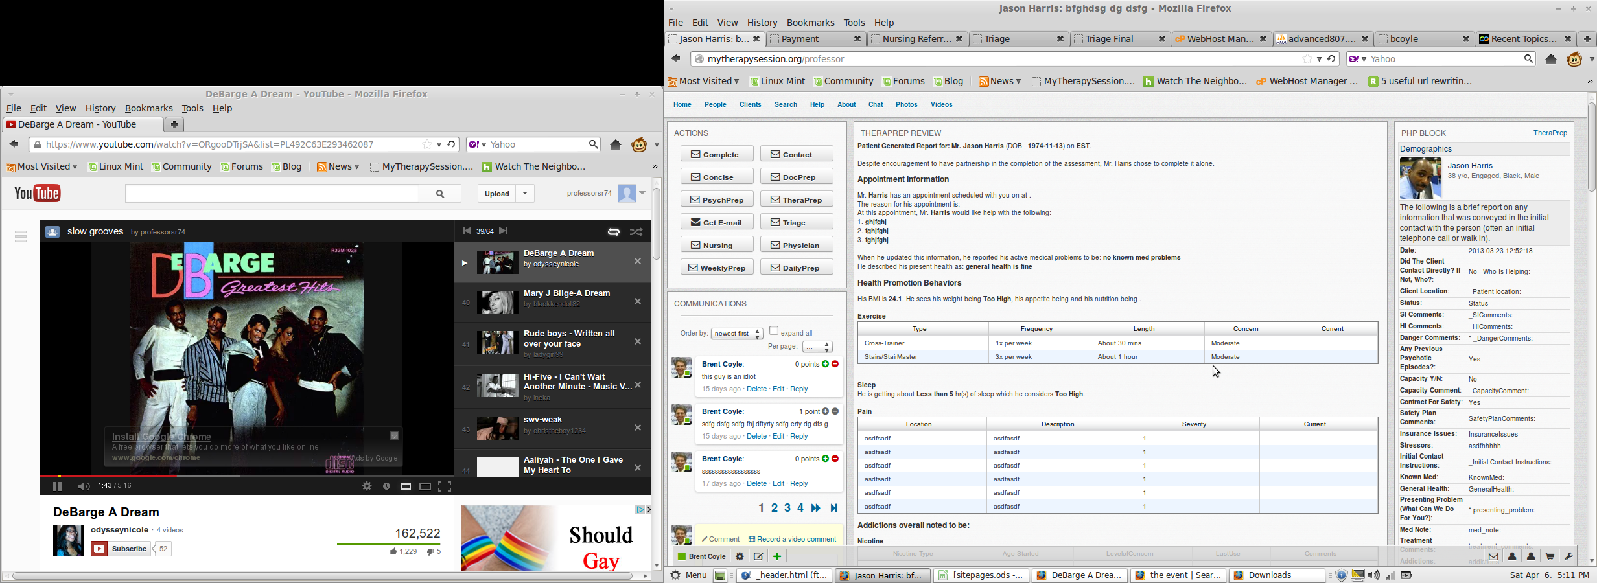Click the mytherapysession.org address bar
1597x583 pixels.
point(998,59)
